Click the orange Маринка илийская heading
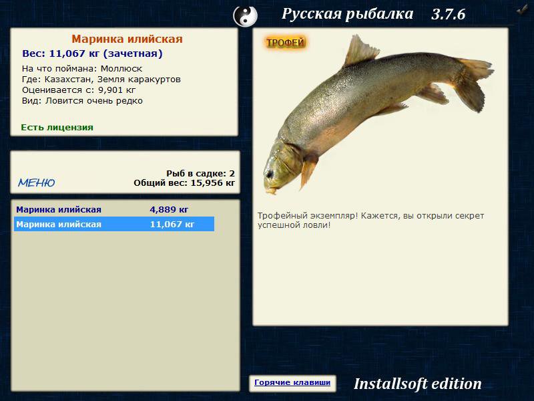 (x=127, y=39)
